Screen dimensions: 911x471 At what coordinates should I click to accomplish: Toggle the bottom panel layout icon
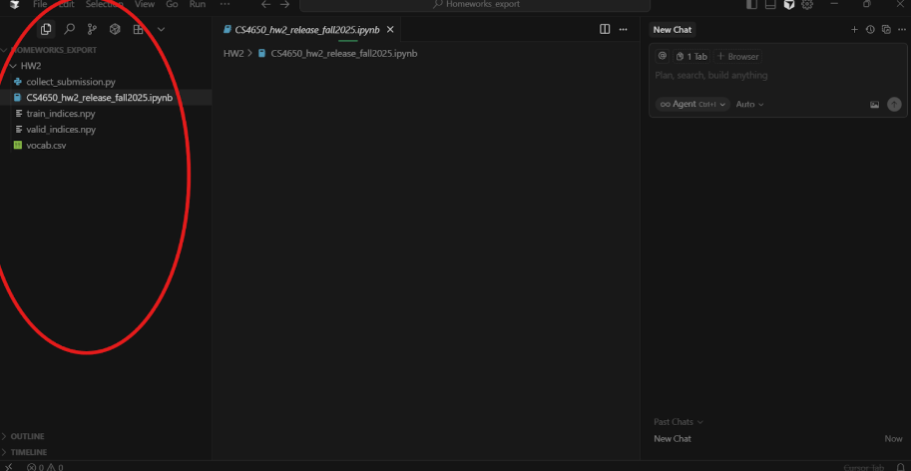(770, 5)
